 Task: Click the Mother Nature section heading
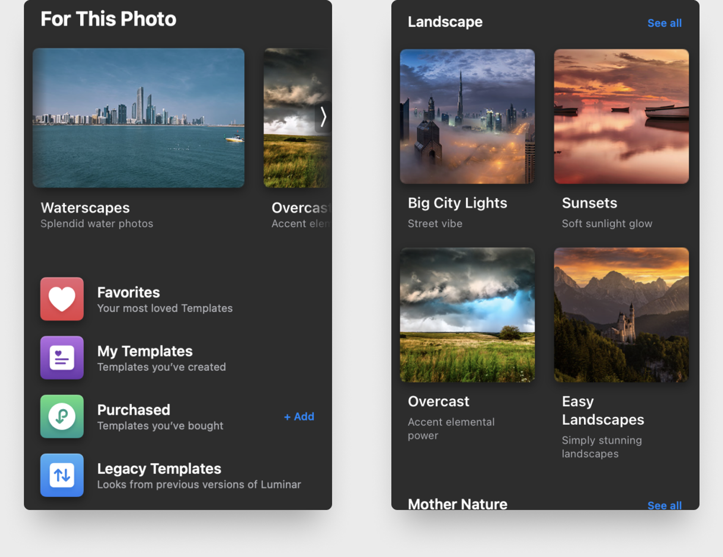coord(457,504)
